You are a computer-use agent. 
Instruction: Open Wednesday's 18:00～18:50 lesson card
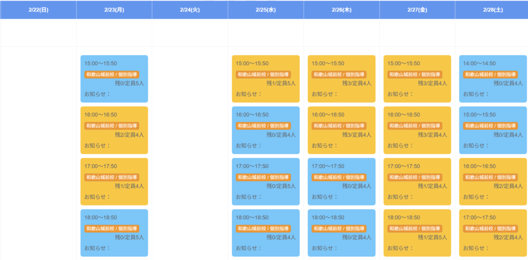tap(266, 233)
